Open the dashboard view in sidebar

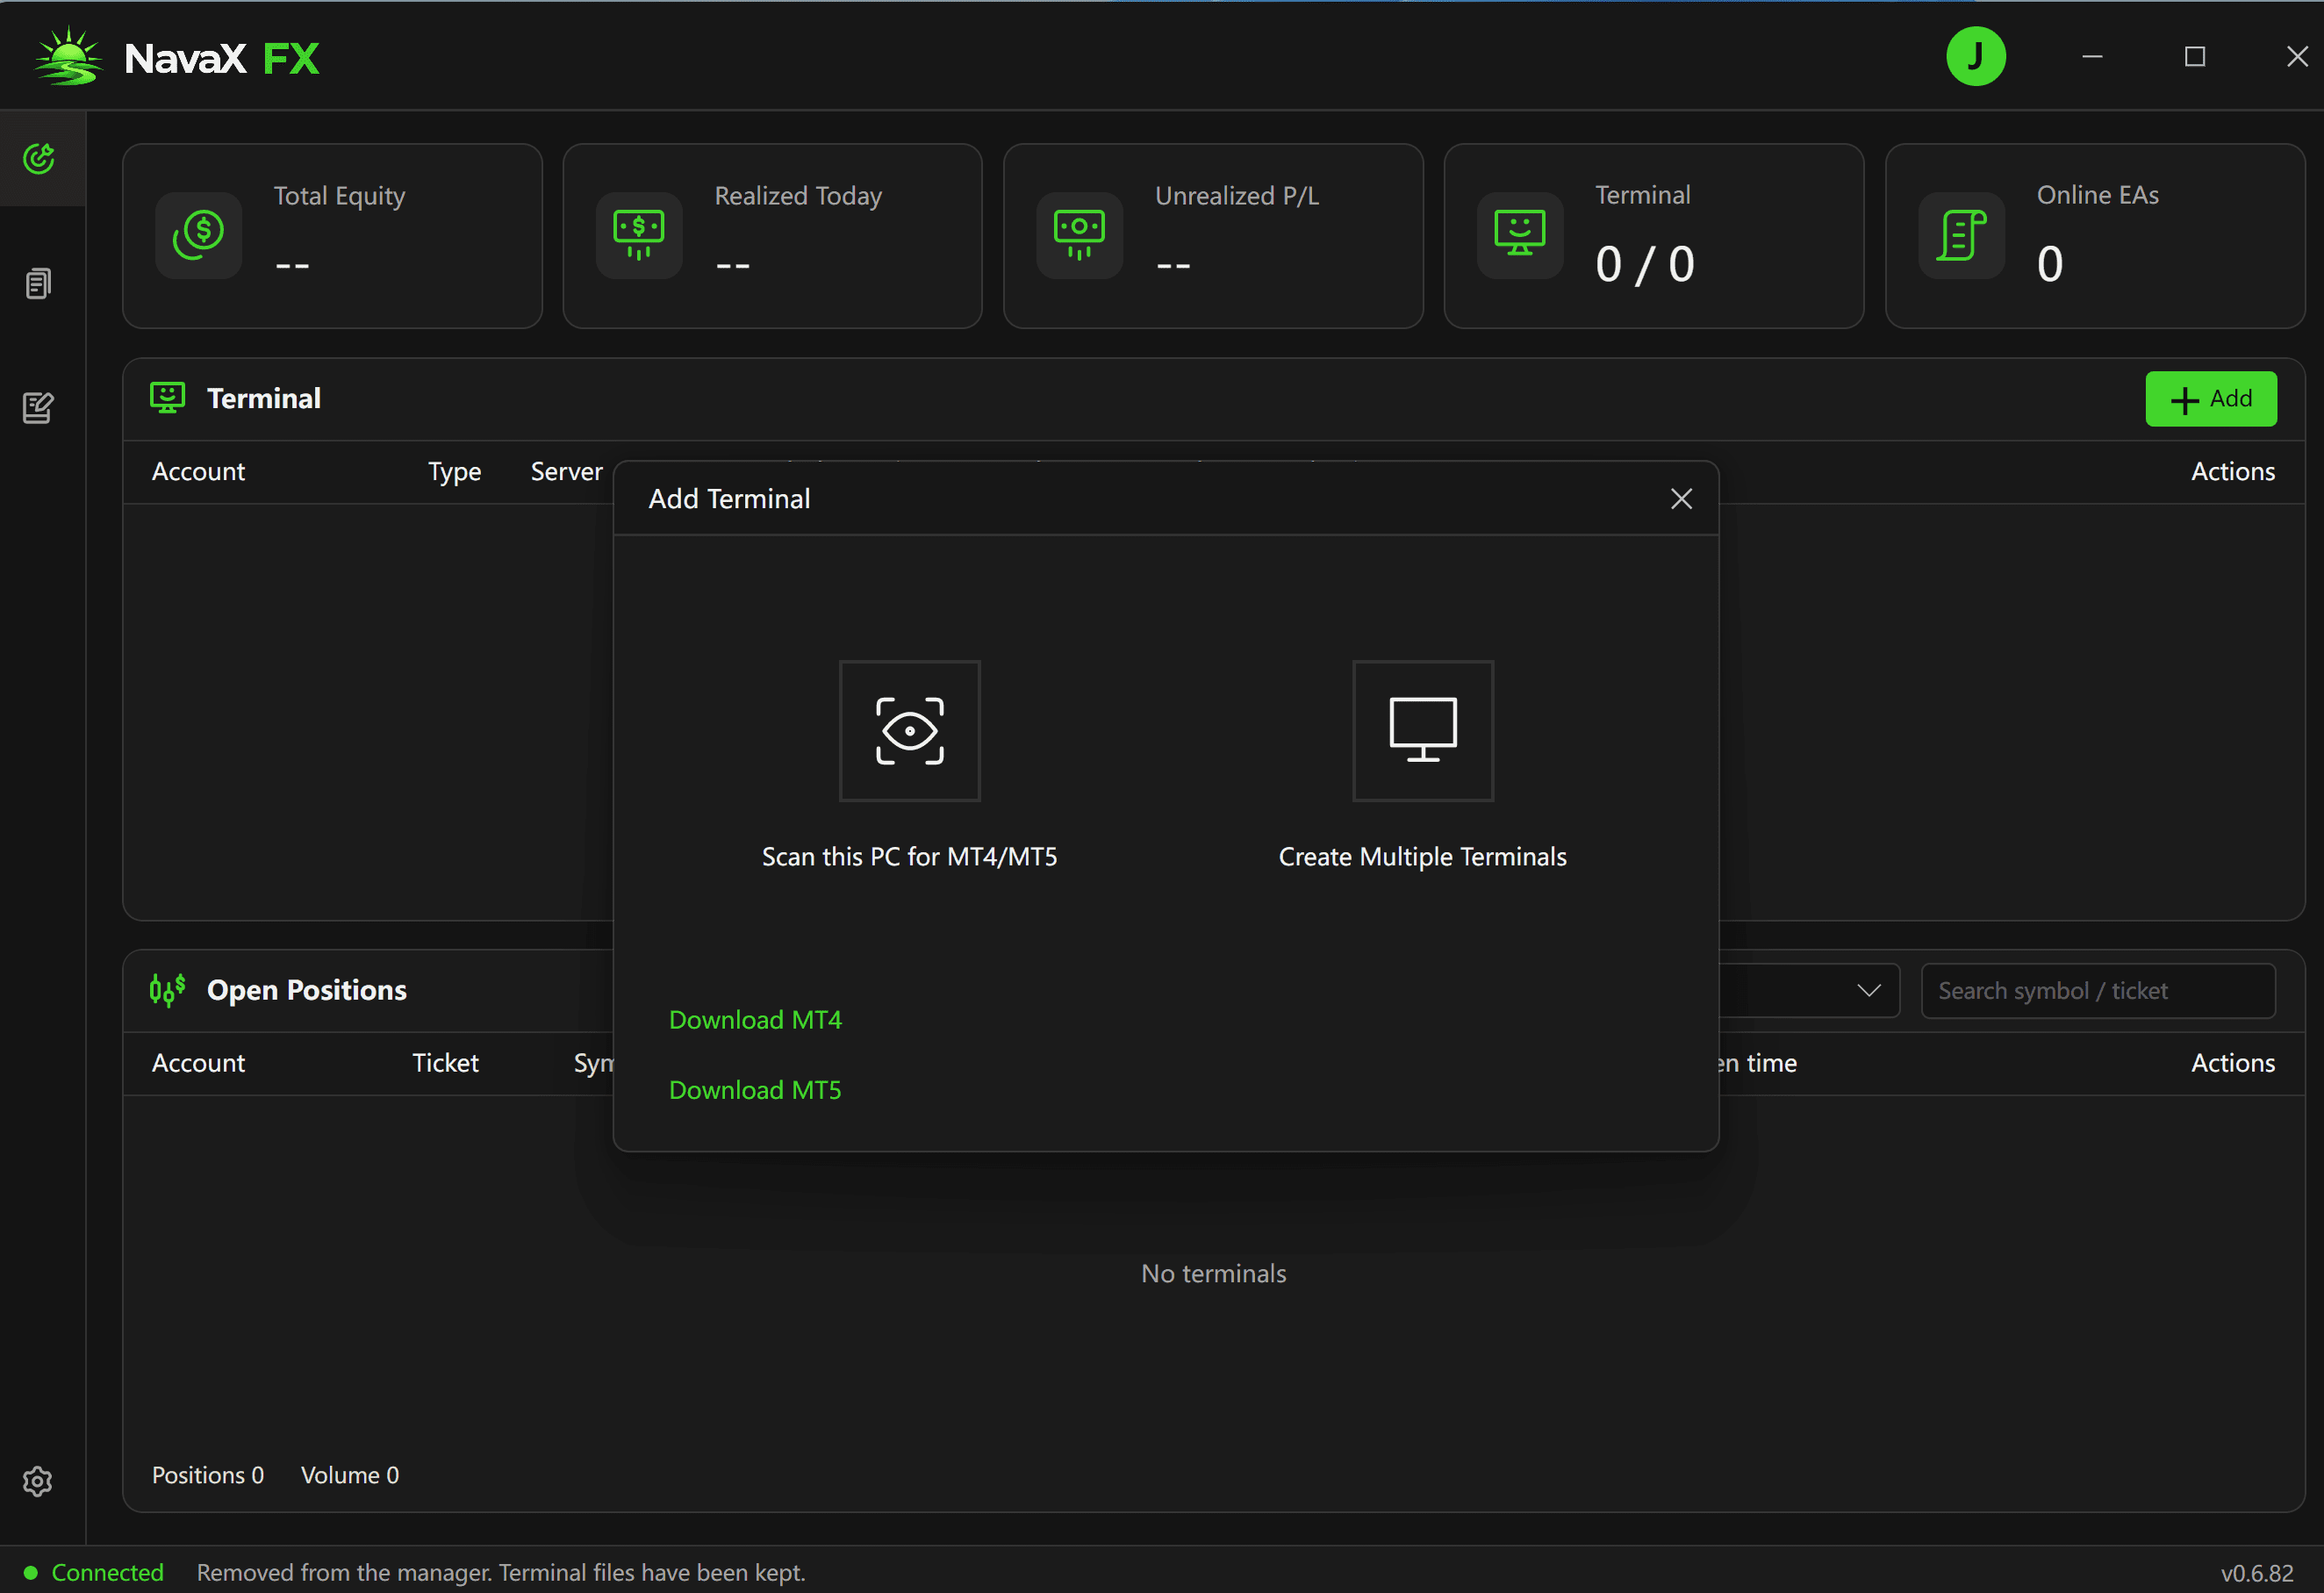pyautogui.click(x=39, y=158)
